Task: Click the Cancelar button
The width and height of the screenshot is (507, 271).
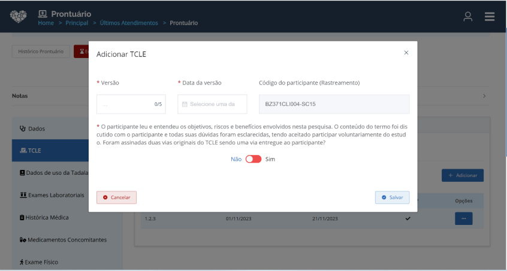Action: pyautogui.click(x=117, y=197)
